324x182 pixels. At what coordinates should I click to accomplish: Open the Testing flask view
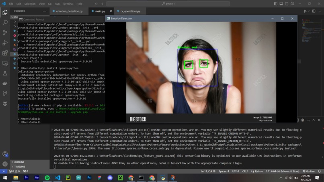(5, 73)
